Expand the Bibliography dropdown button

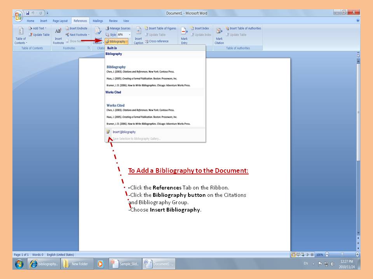click(x=117, y=41)
